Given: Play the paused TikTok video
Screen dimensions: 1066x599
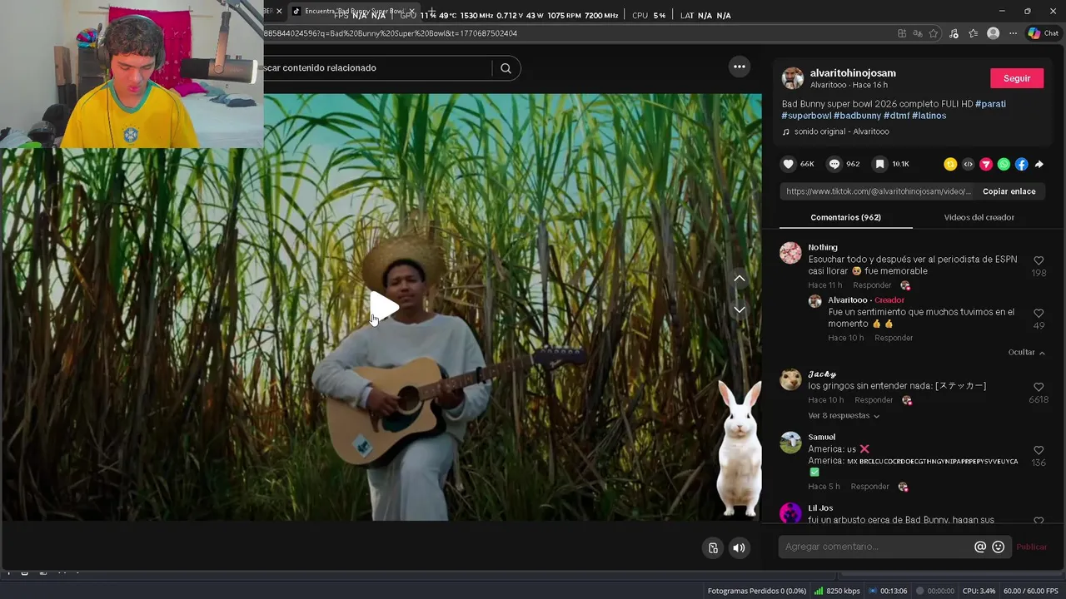Looking at the screenshot, I should click(x=384, y=307).
